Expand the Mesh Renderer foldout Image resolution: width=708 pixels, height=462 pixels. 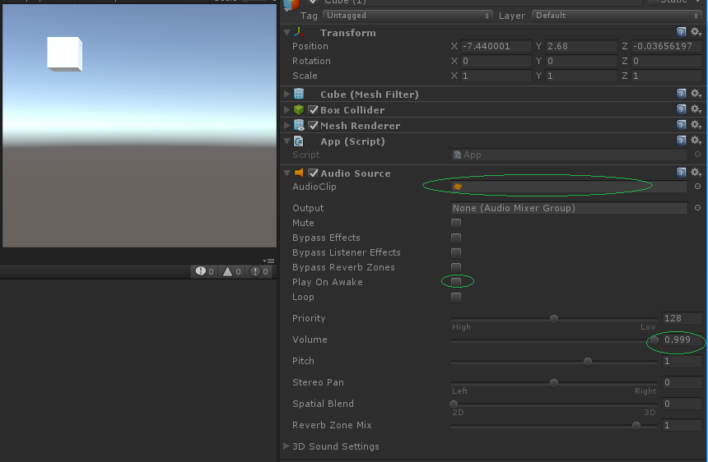tap(286, 125)
